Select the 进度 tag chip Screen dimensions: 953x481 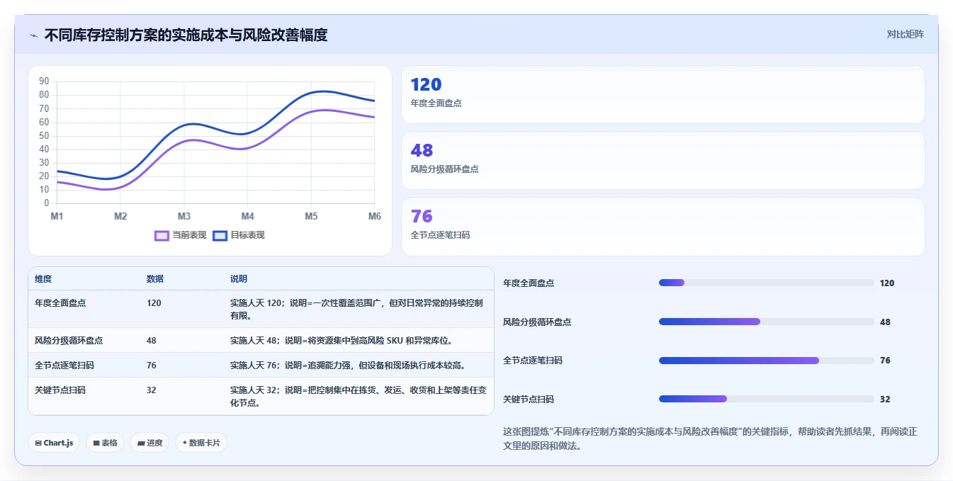tap(150, 443)
